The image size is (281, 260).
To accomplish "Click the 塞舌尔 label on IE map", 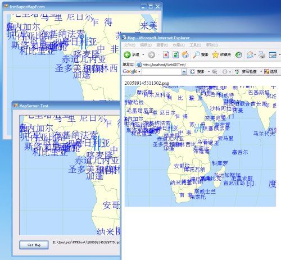I will (240, 152).
